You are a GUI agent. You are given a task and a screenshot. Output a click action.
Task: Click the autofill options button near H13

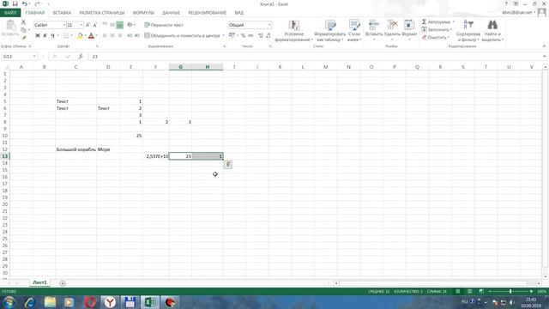pyautogui.click(x=228, y=164)
